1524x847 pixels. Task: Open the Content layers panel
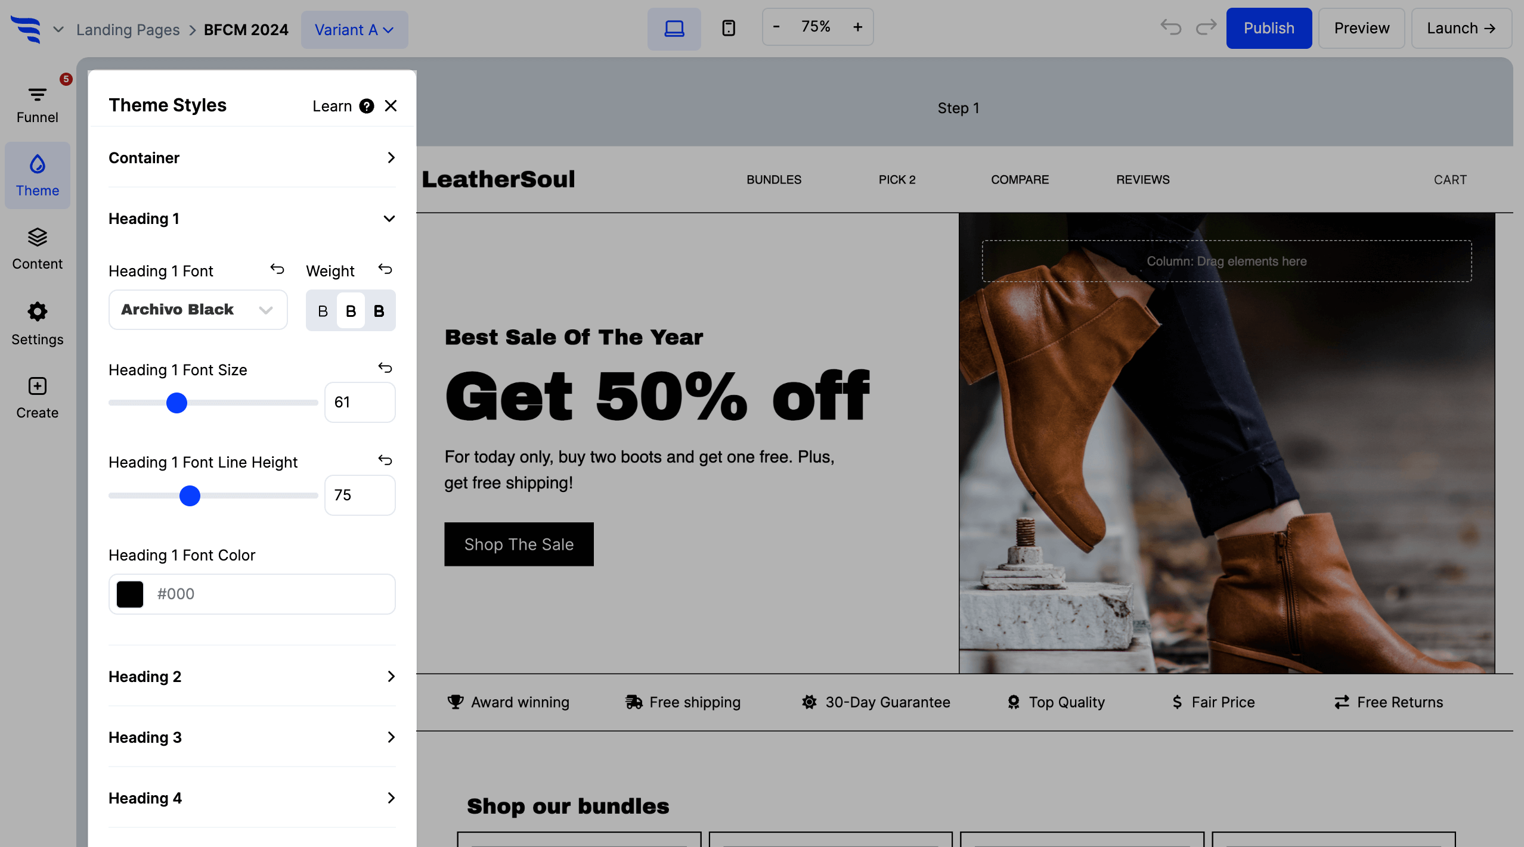[x=37, y=249]
